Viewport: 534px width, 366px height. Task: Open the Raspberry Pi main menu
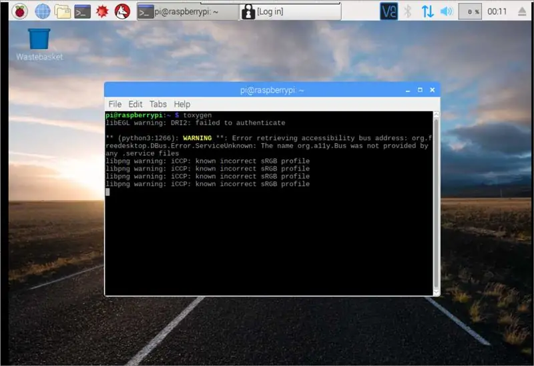point(20,11)
